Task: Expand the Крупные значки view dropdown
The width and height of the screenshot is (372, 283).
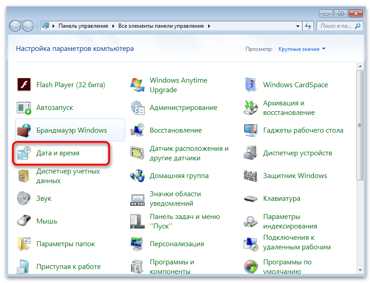Action: [x=302, y=49]
